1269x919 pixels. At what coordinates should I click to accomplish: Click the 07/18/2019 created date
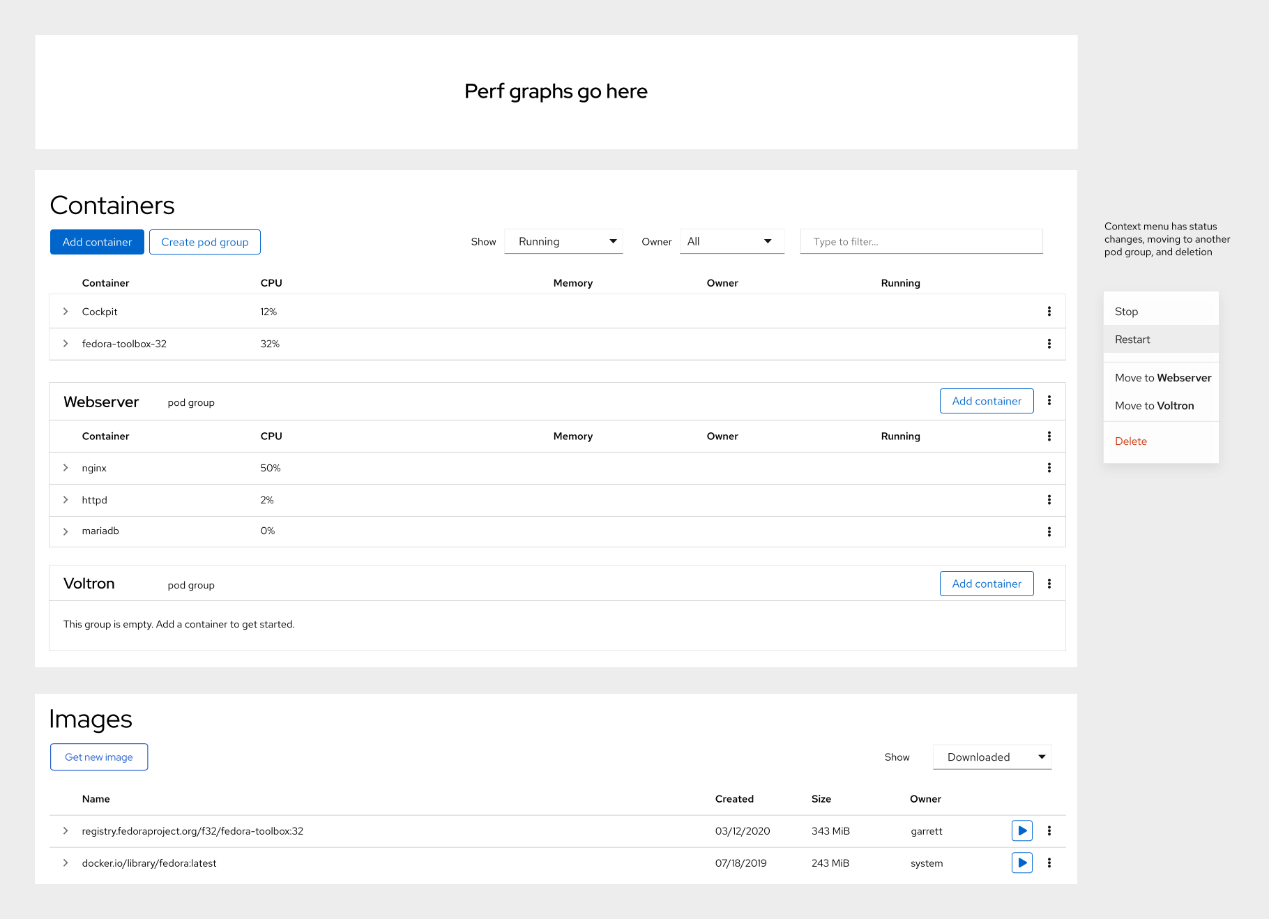click(741, 863)
